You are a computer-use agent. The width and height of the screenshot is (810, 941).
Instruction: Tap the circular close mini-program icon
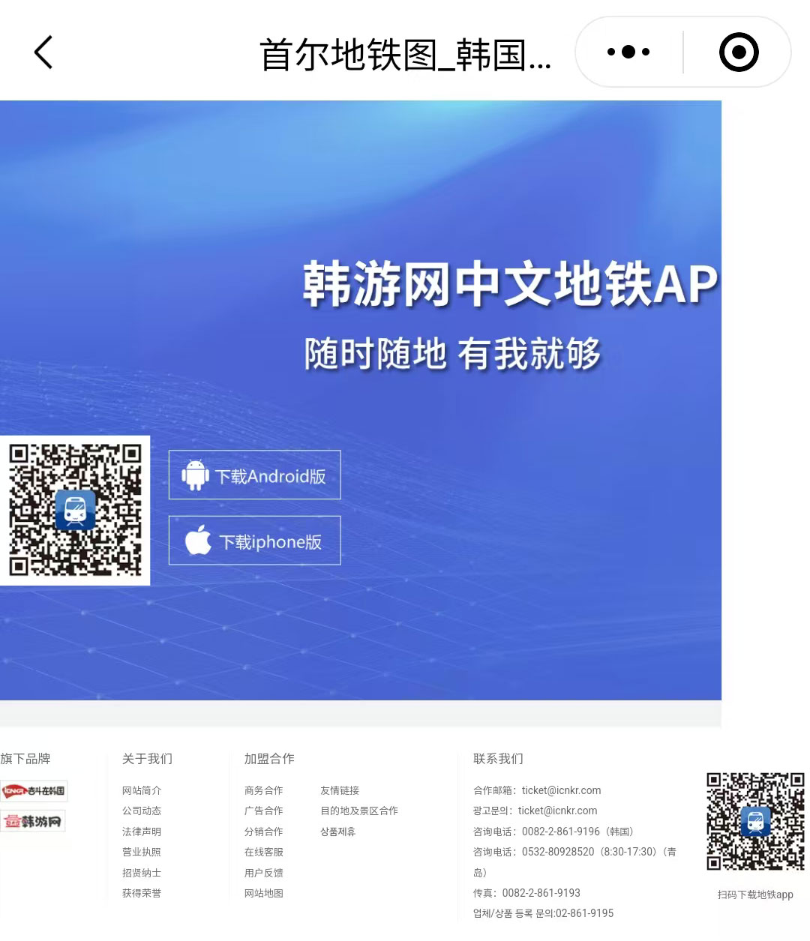[x=738, y=52]
